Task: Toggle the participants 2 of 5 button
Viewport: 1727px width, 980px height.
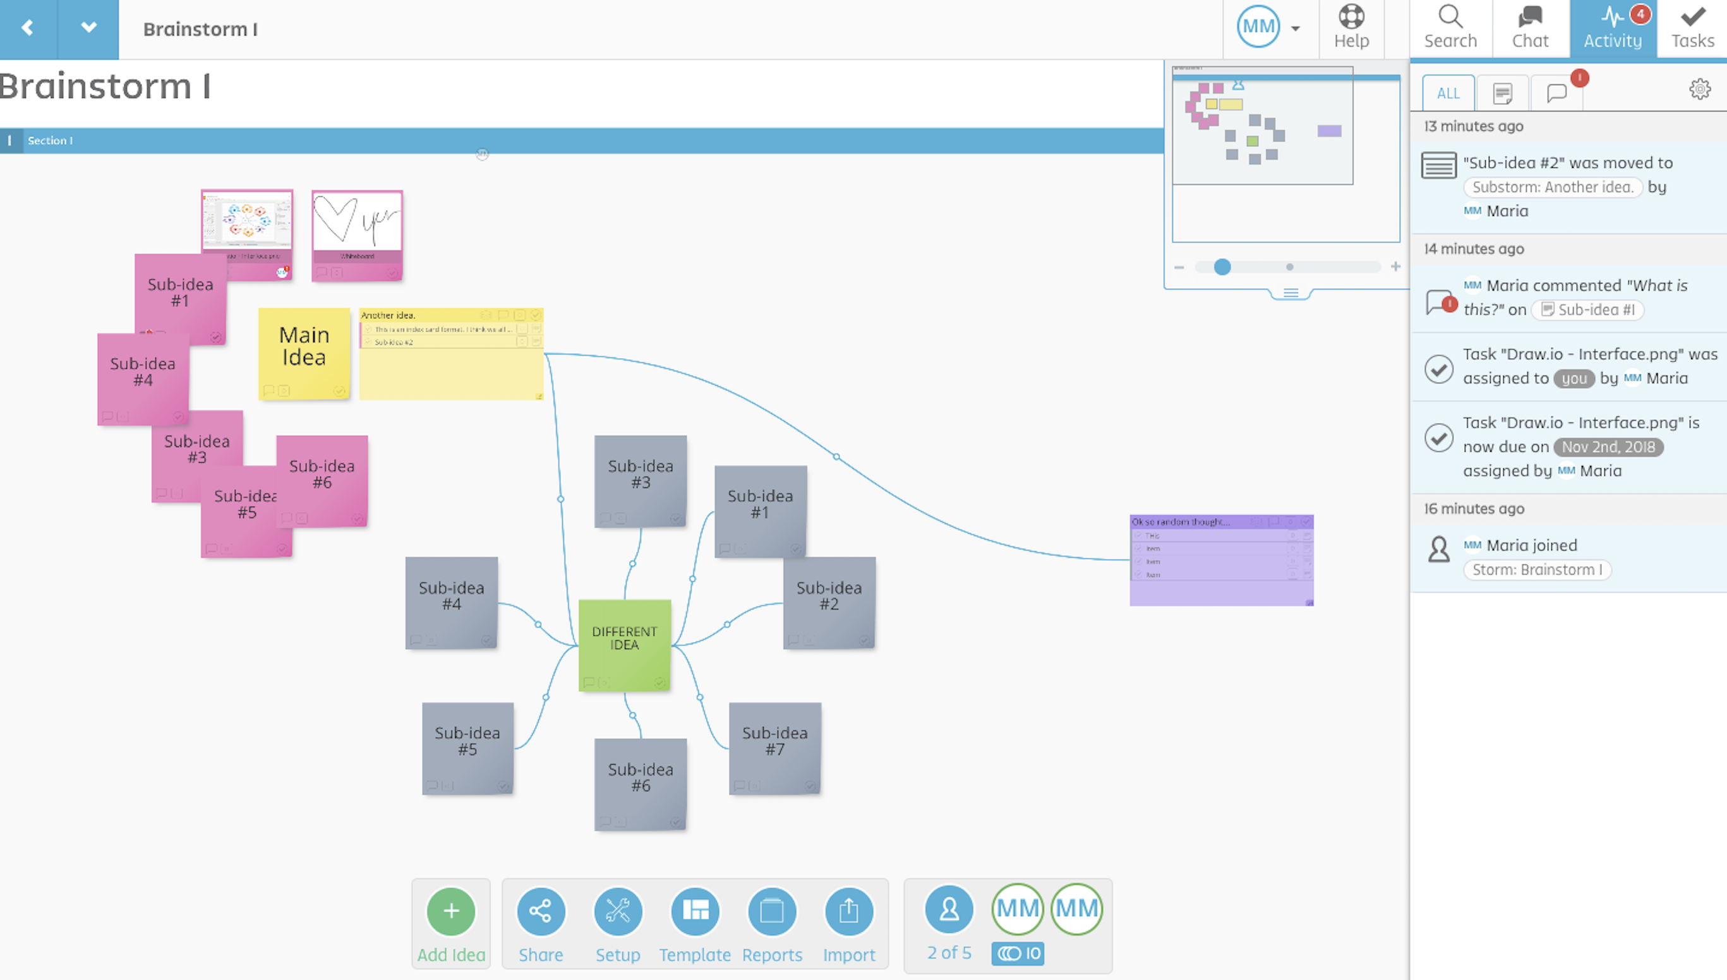Action: [x=949, y=910]
